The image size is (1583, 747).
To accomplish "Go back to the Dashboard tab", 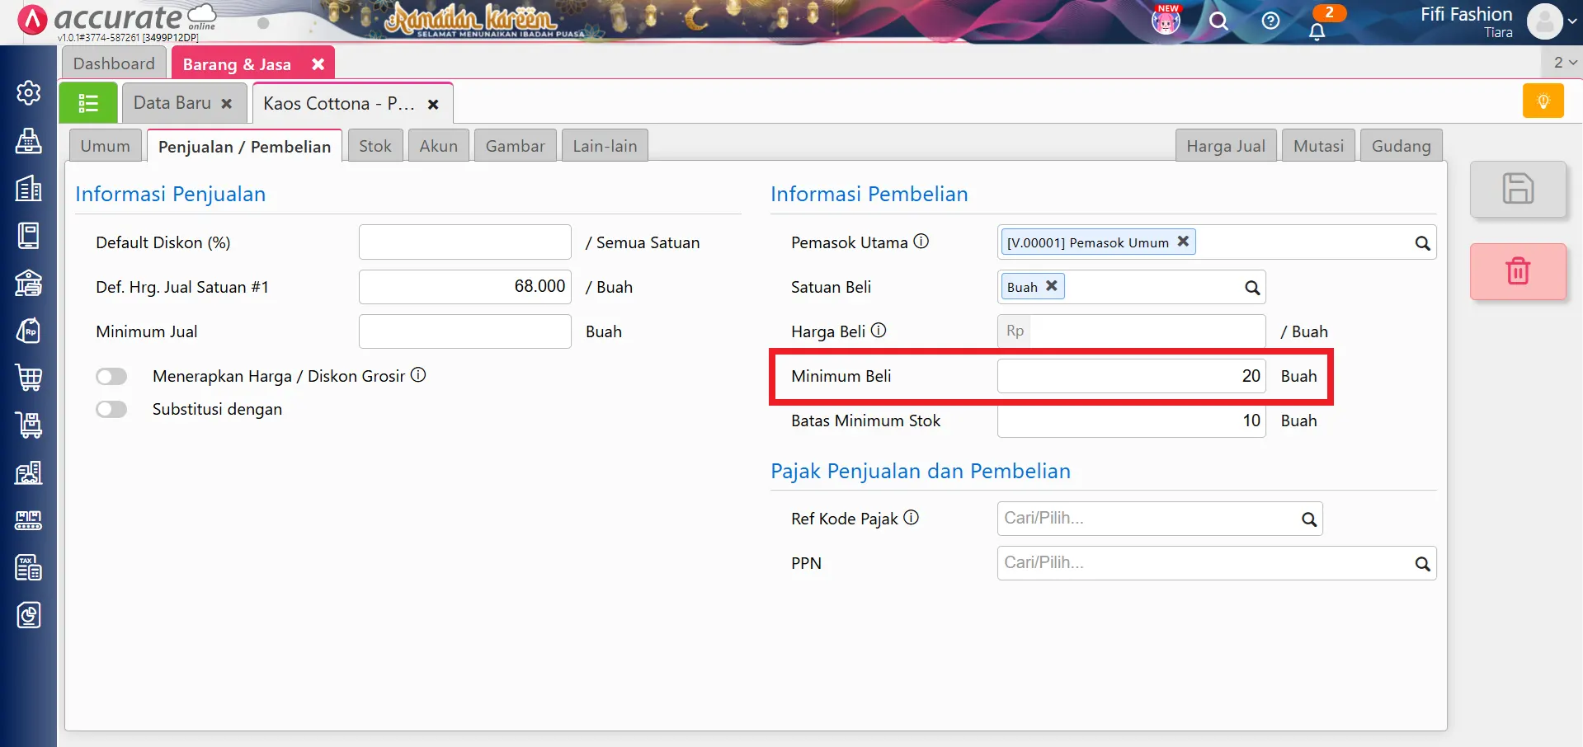I will 114,63.
